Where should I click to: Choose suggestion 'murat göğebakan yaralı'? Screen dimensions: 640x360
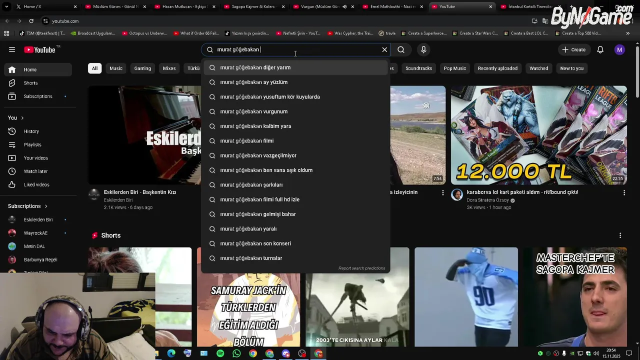pyautogui.click(x=295, y=229)
